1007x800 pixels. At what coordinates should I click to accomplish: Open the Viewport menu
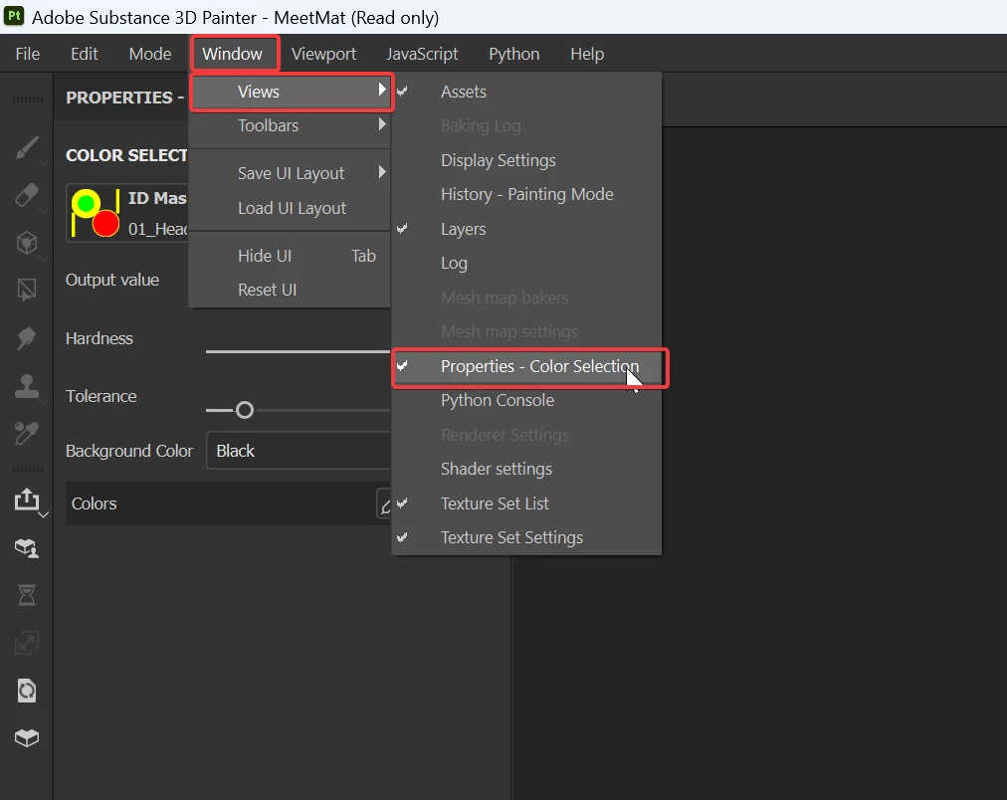click(x=323, y=54)
